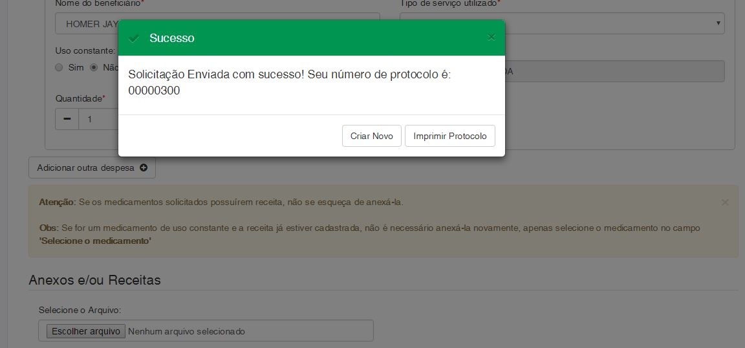Choose a file with Escolher arquivo

click(86, 331)
